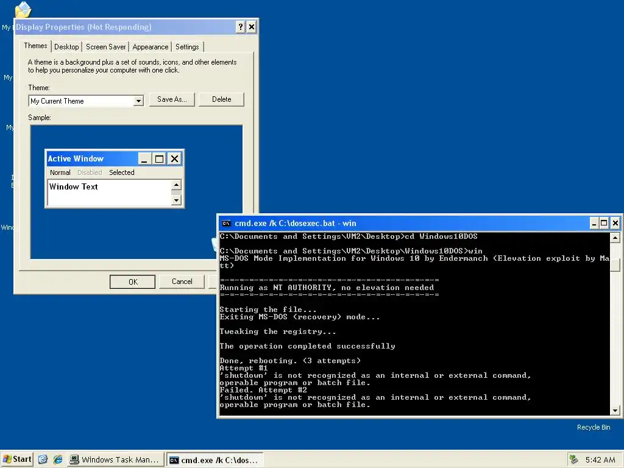The width and height of the screenshot is (624, 468).
Task: Close the cmd.exe window
Action: point(615,223)
